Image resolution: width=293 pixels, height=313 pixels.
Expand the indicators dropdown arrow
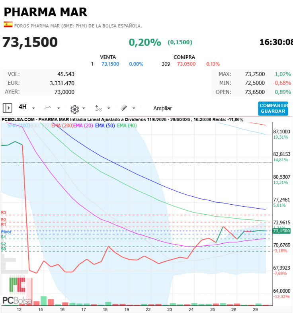109,108
